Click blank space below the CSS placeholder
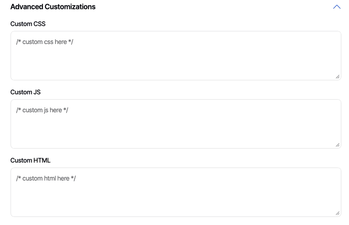This screenshot has width=349, height=225. (123, 64)
